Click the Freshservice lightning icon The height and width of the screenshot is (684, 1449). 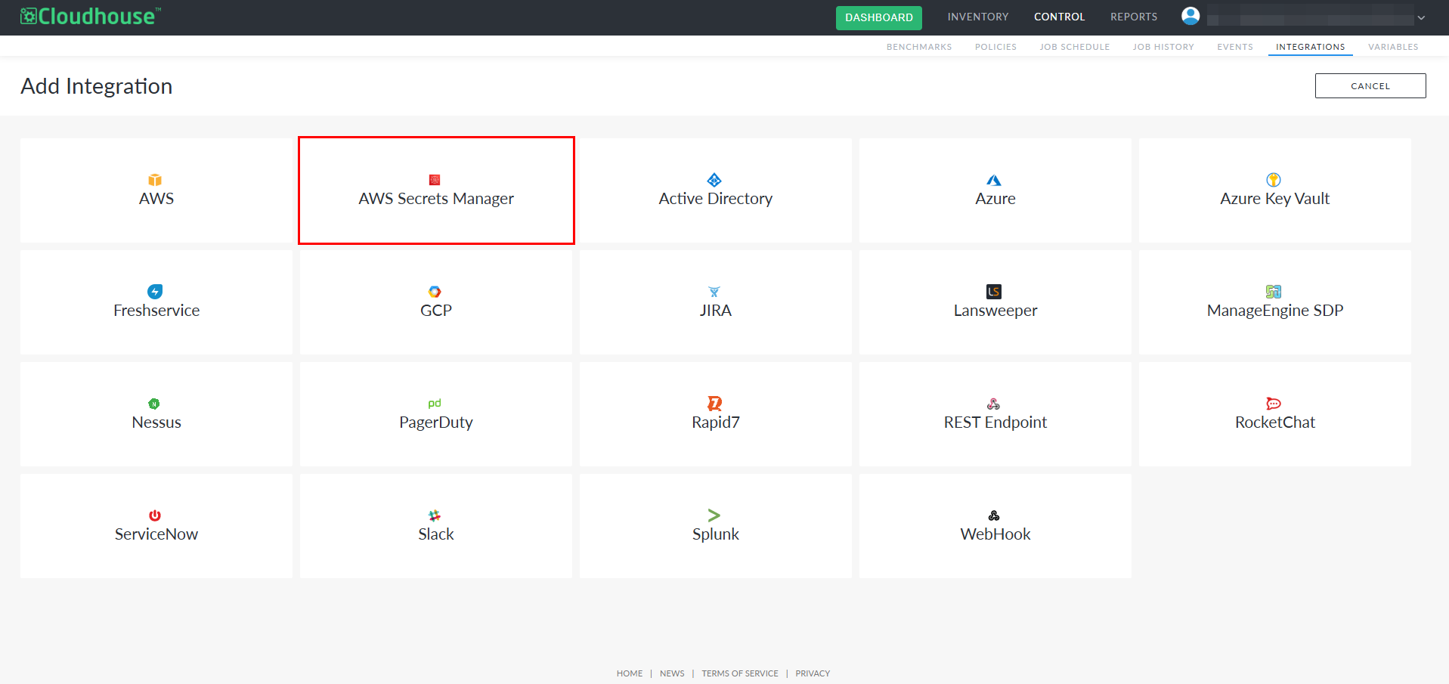coord(155,292)
